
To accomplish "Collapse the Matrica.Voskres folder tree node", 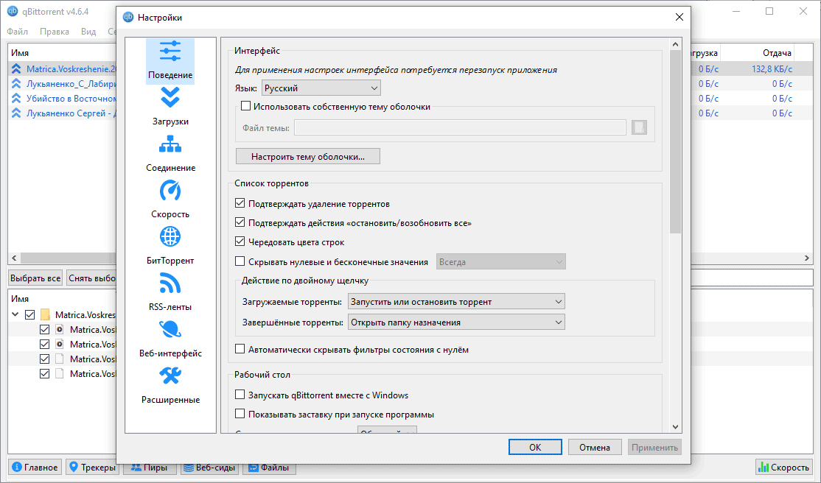I will [x=15, y=314].
